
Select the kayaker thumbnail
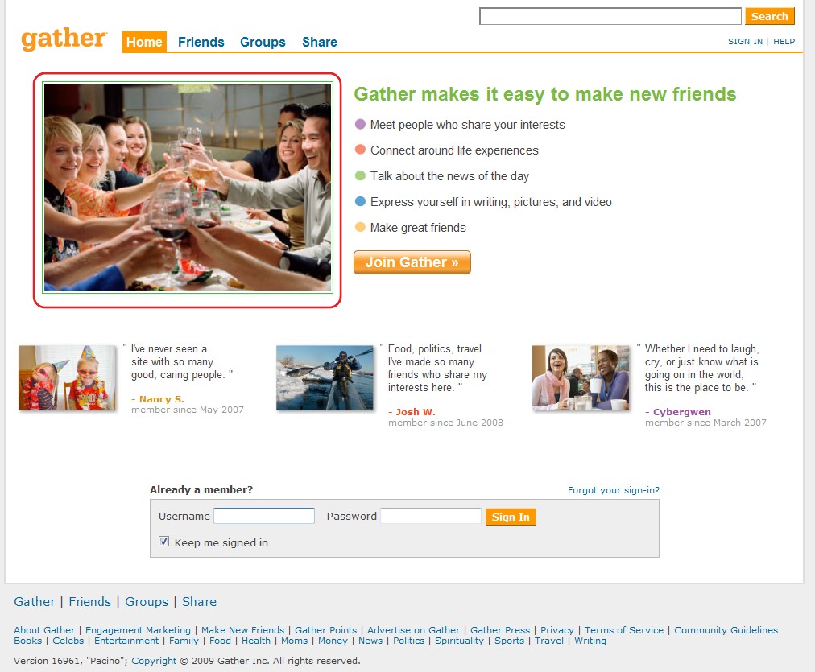(x=325, y=378)
